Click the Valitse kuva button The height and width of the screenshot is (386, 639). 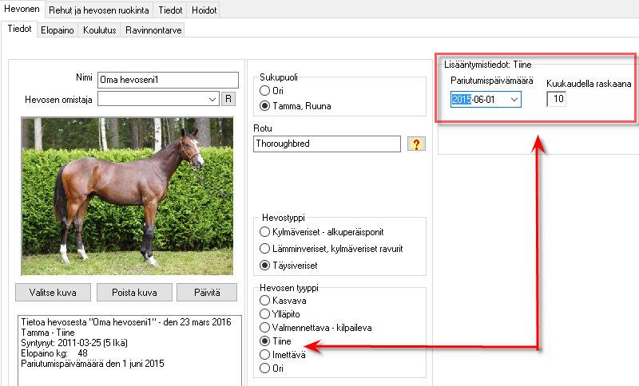pyautogui.click(x=53, y=293)
